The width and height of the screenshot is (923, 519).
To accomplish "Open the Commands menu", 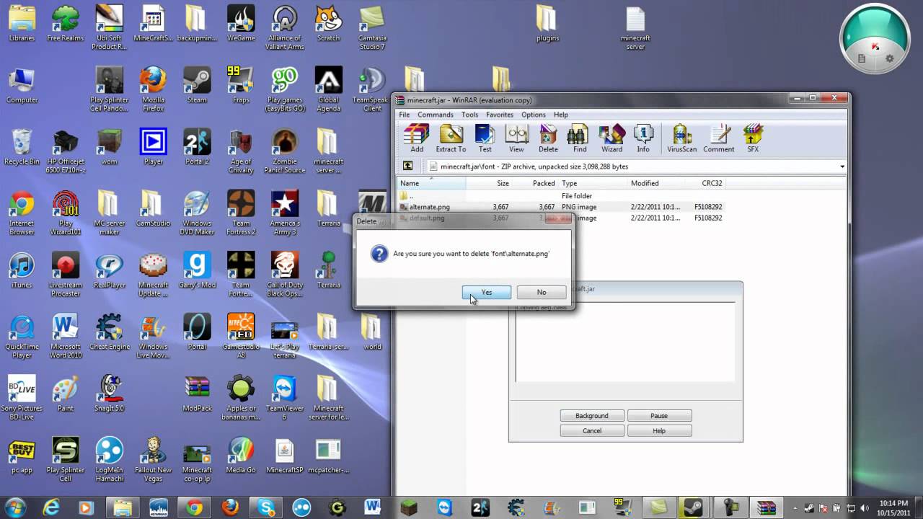I will coord(436,115).
